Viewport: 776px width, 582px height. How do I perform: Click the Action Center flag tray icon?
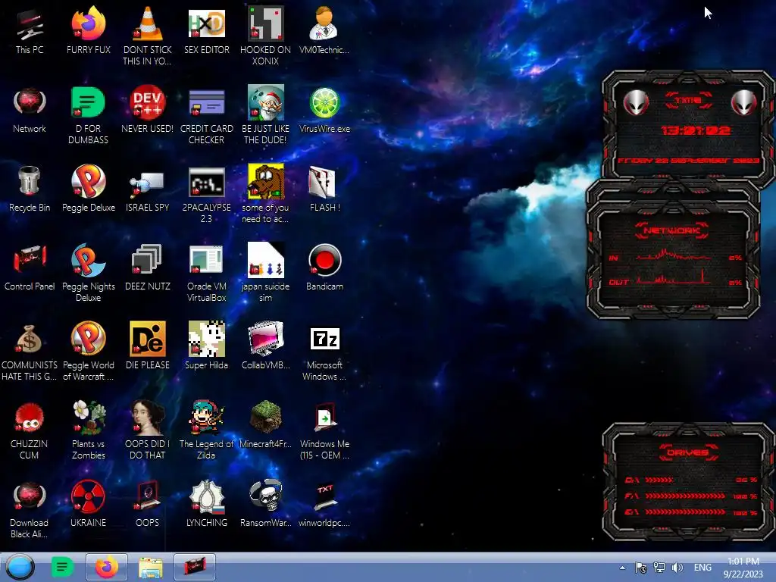tap(641, 568)
